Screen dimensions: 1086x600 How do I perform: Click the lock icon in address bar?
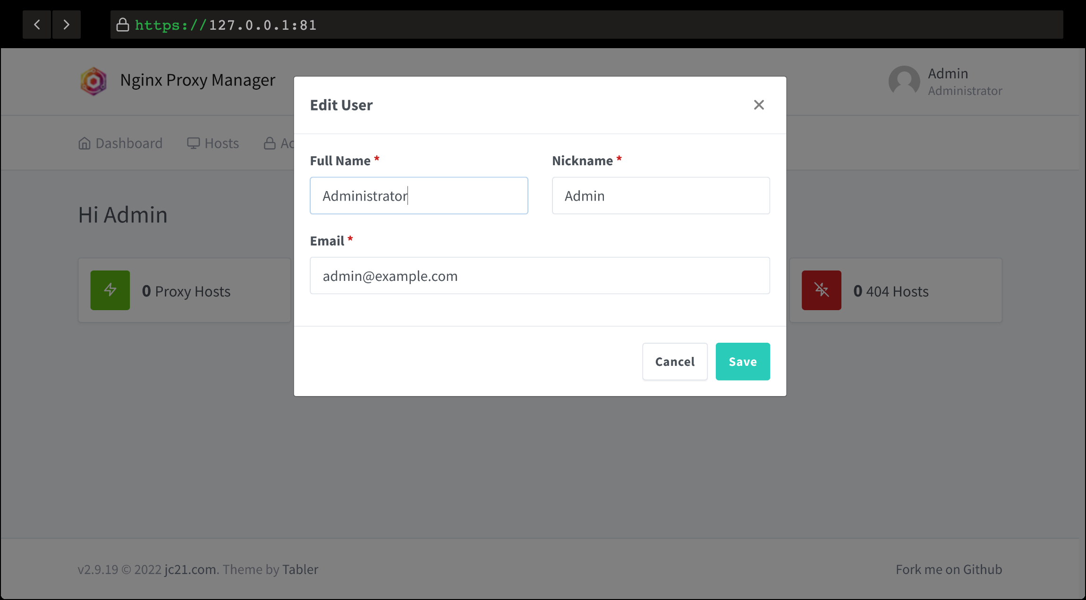coord(120,25)
